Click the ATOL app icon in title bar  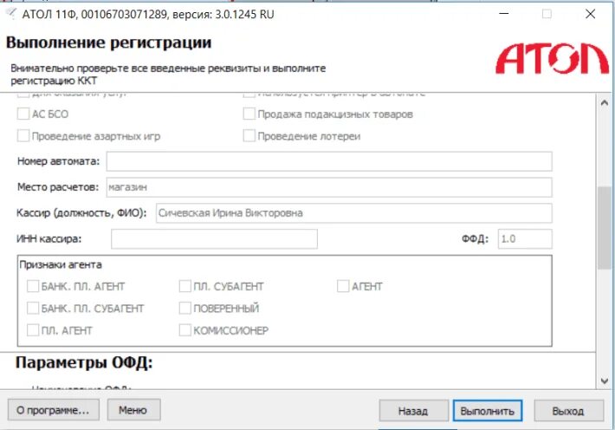[11, 14]
